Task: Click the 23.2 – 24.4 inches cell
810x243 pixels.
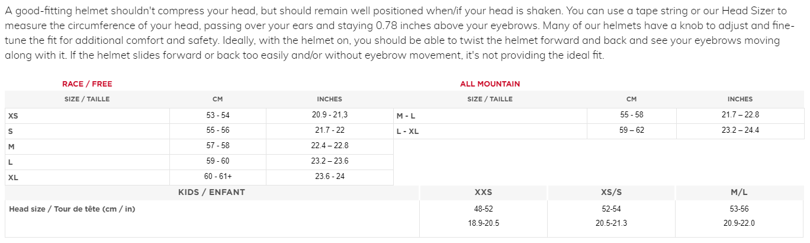Action: tap(740, 130)
